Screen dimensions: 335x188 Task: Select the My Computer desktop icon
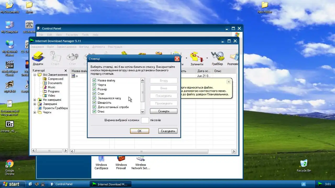[x=9, y=27]
